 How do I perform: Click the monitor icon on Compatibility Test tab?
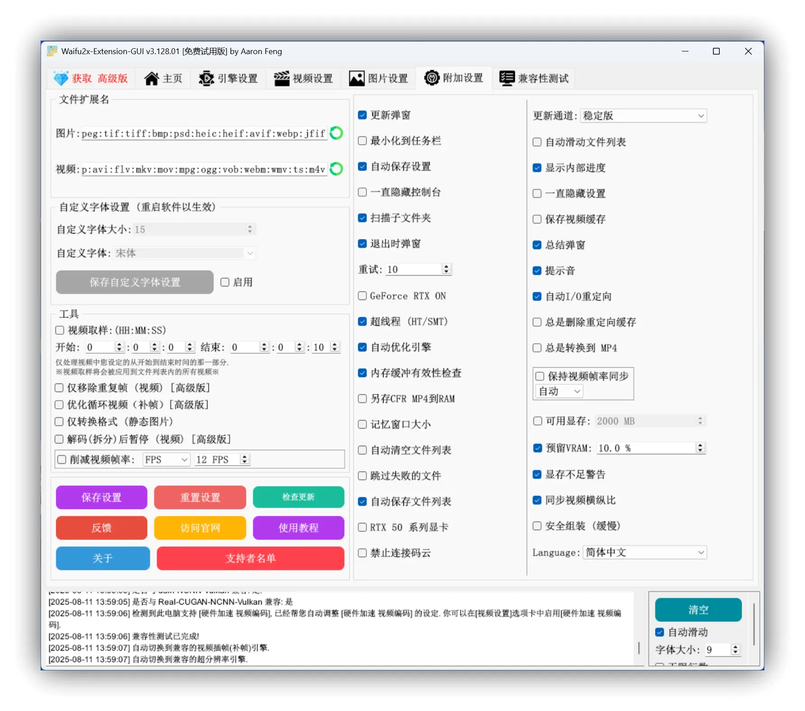click(x=507, y=78)
